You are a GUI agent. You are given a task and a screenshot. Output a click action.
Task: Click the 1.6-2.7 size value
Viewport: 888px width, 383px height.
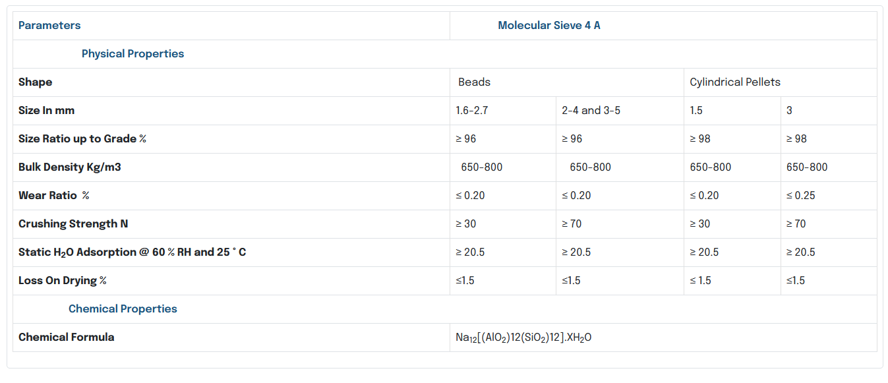(x=471, y=111)
